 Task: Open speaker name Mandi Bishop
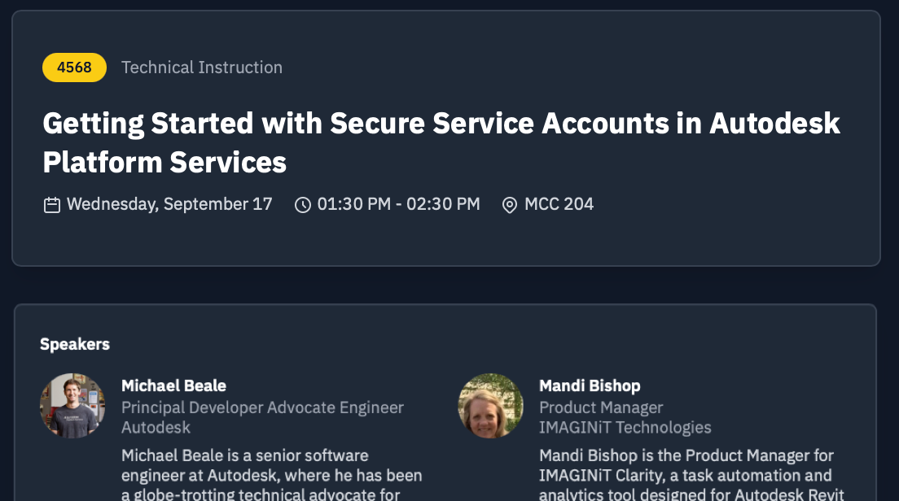click(x=590, y=386)
